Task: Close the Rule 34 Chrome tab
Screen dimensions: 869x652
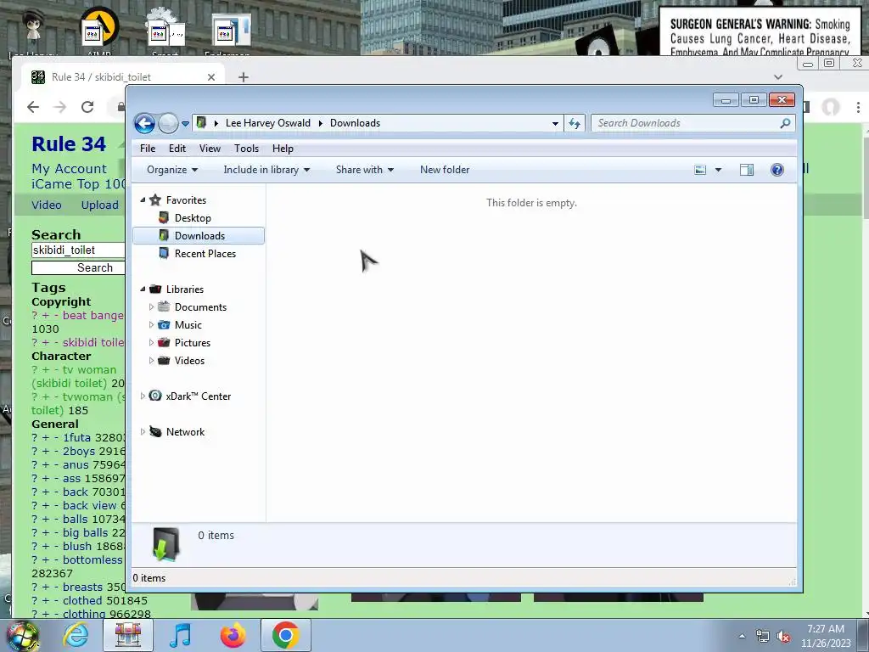Action: coord(211,77)
